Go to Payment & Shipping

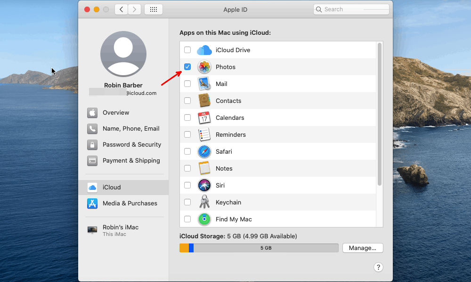[x=123, y=161]
